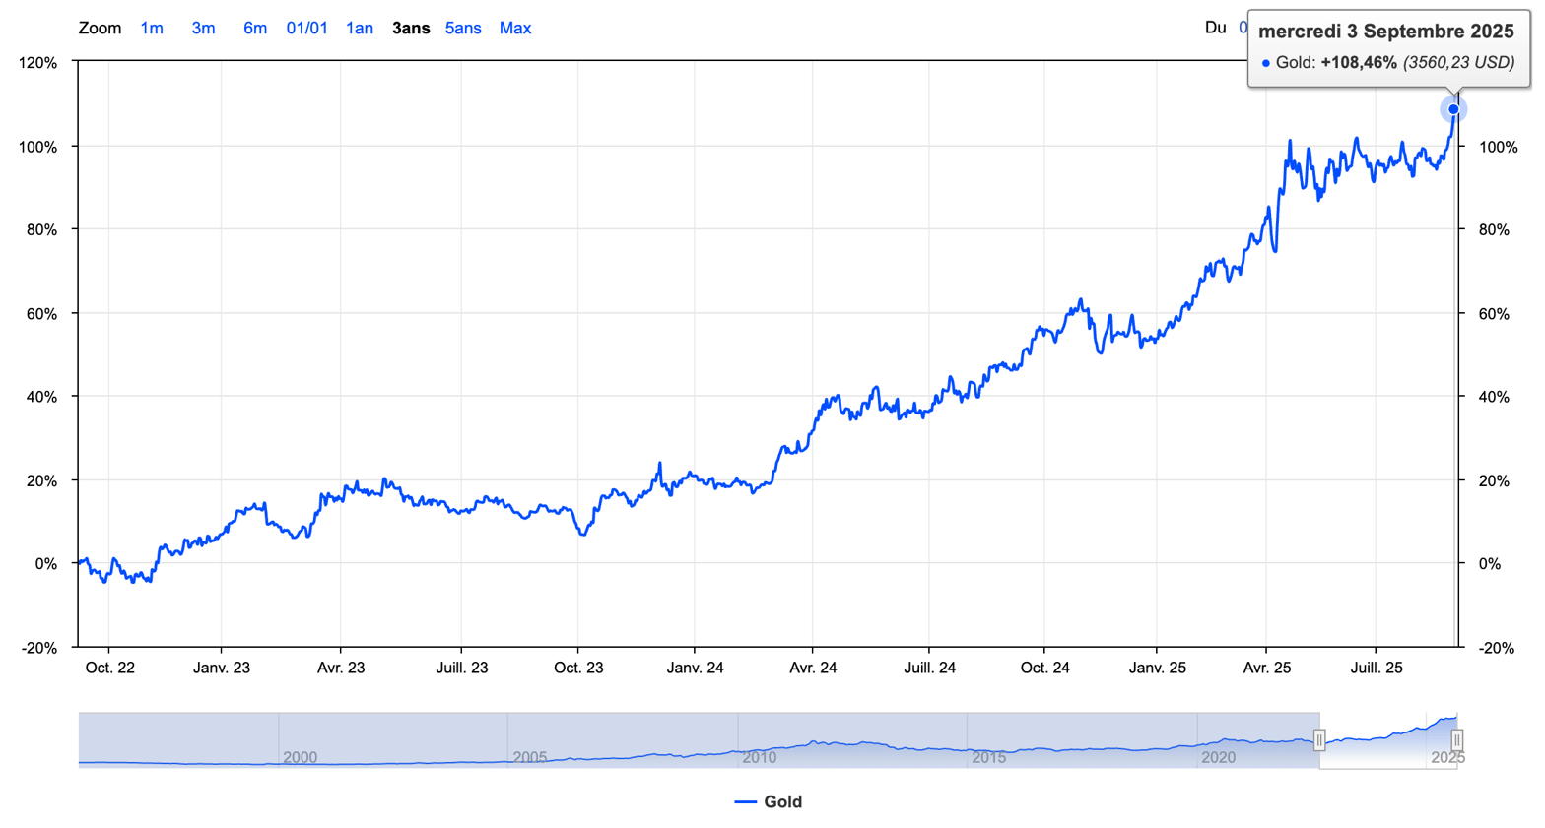Viewport: 1545px width, 828px height.
Task: Click the 2000 area in the navigator
Action: (300, 757)
